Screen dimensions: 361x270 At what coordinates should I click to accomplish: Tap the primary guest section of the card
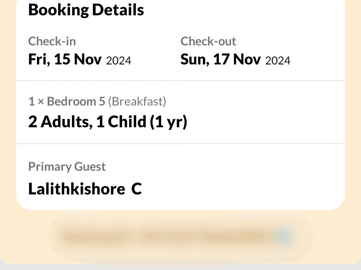point(180,177)
